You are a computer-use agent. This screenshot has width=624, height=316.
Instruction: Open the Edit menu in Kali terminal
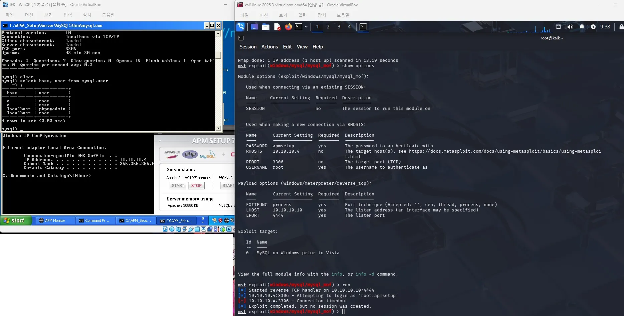point(287,47)
